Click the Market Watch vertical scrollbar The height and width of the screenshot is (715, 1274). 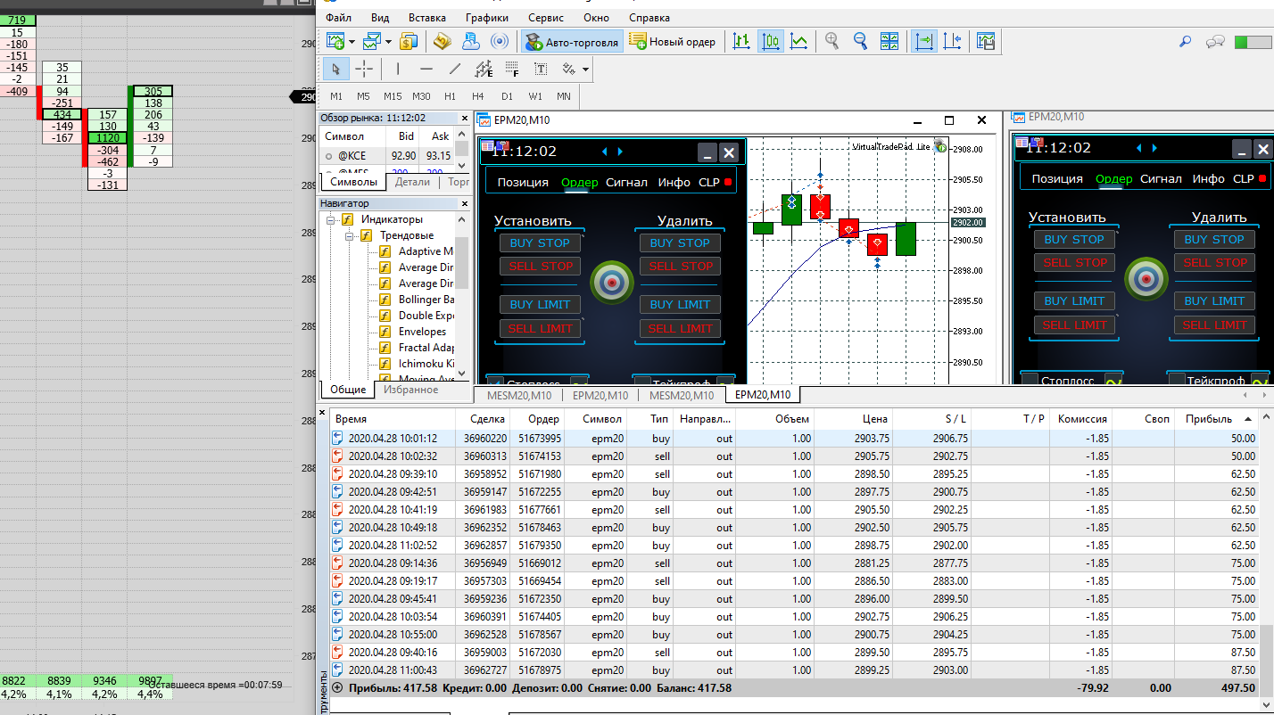461,150
